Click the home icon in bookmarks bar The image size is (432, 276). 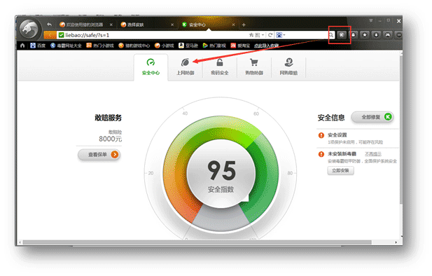(x=22, y=46)
